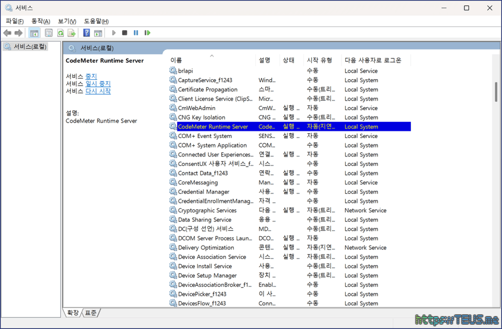Click the Back arrow in the toolbar
502x329 pixels.
pyautogui.click(x=7, y=33)
